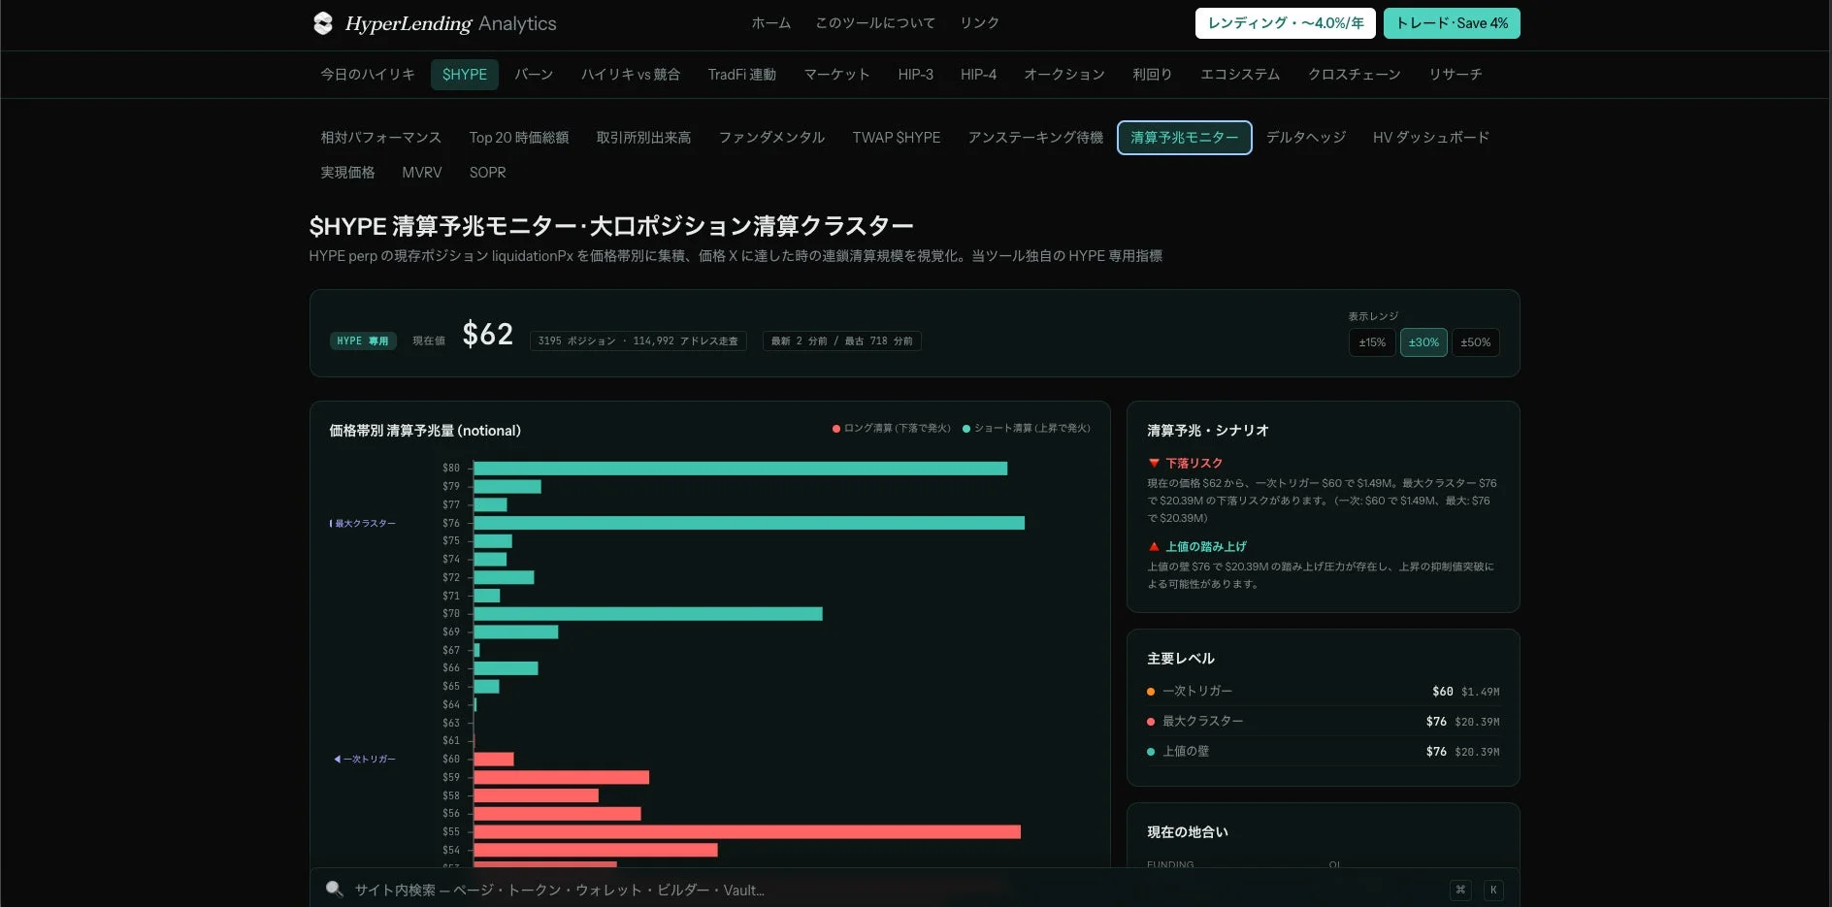Click the 最新 2 分前 update badge

(841, 341)
